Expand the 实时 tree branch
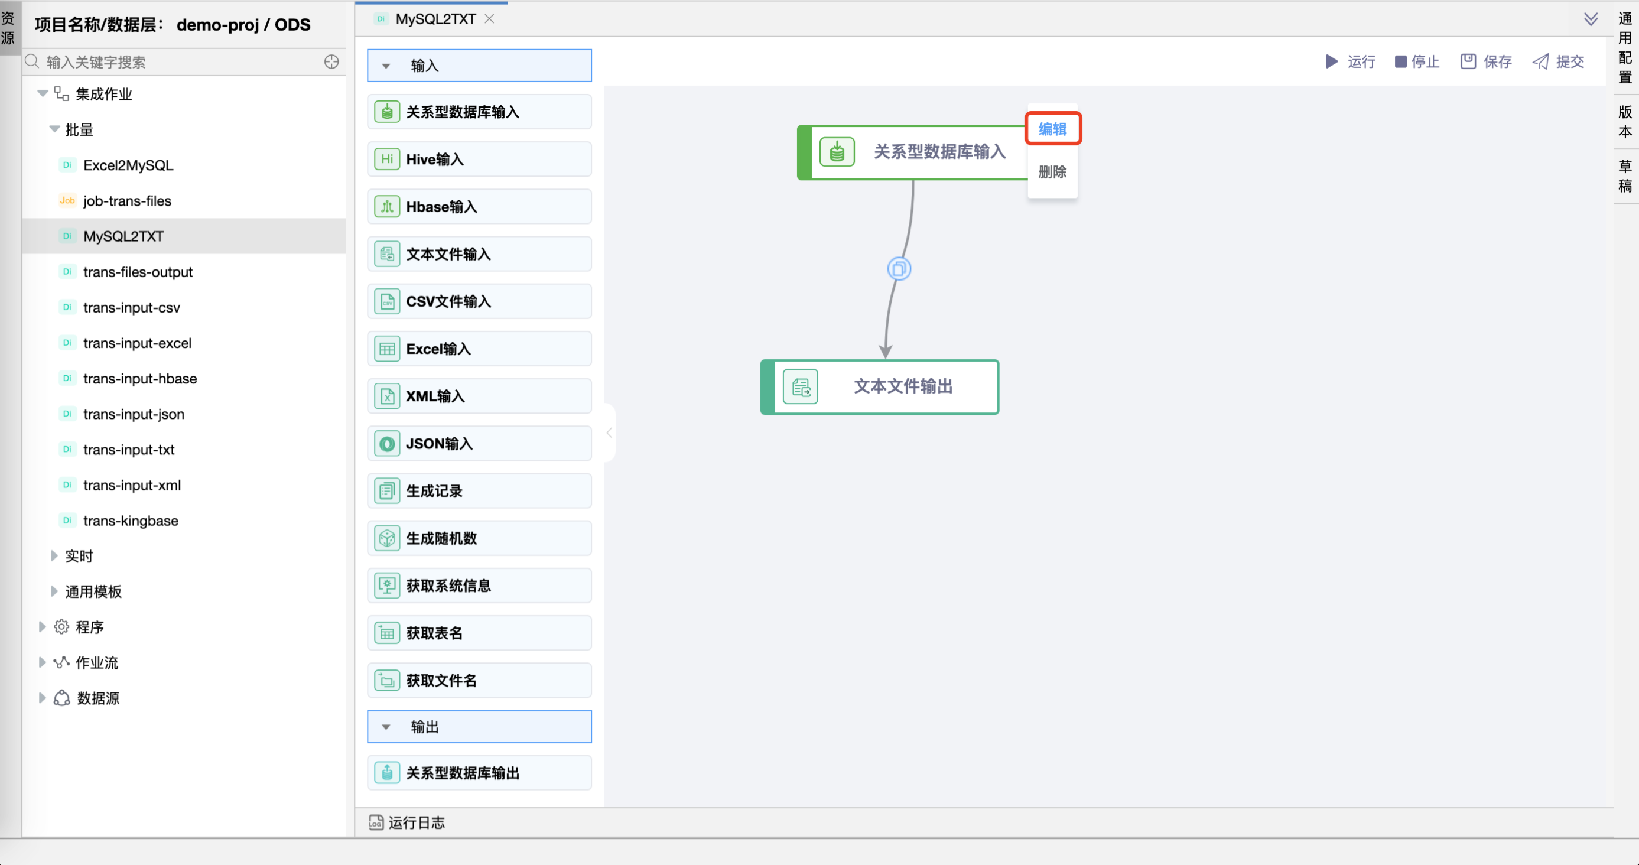This screenshot has height=865, width=1639. [54, 555]
